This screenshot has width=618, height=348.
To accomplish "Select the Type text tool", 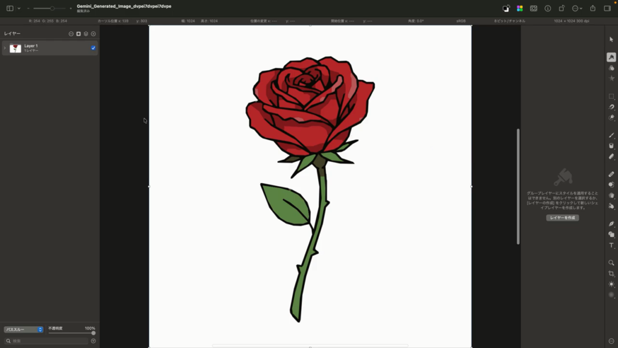I will point(611,245).
